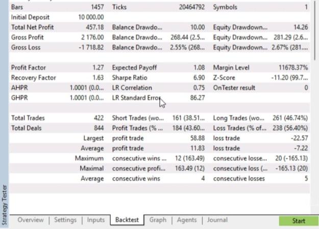Open the Journal tab
Viewport: 319px width, 229px height.
pos(217,220)
